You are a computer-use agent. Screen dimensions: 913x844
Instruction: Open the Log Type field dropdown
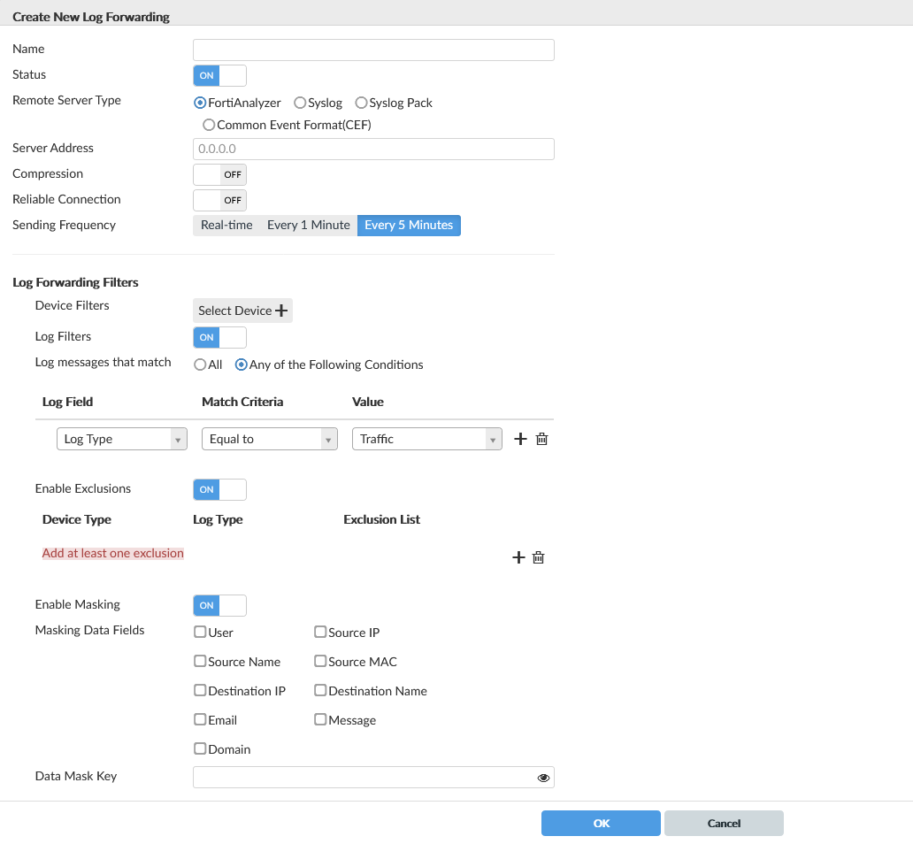tap(122, 439)
